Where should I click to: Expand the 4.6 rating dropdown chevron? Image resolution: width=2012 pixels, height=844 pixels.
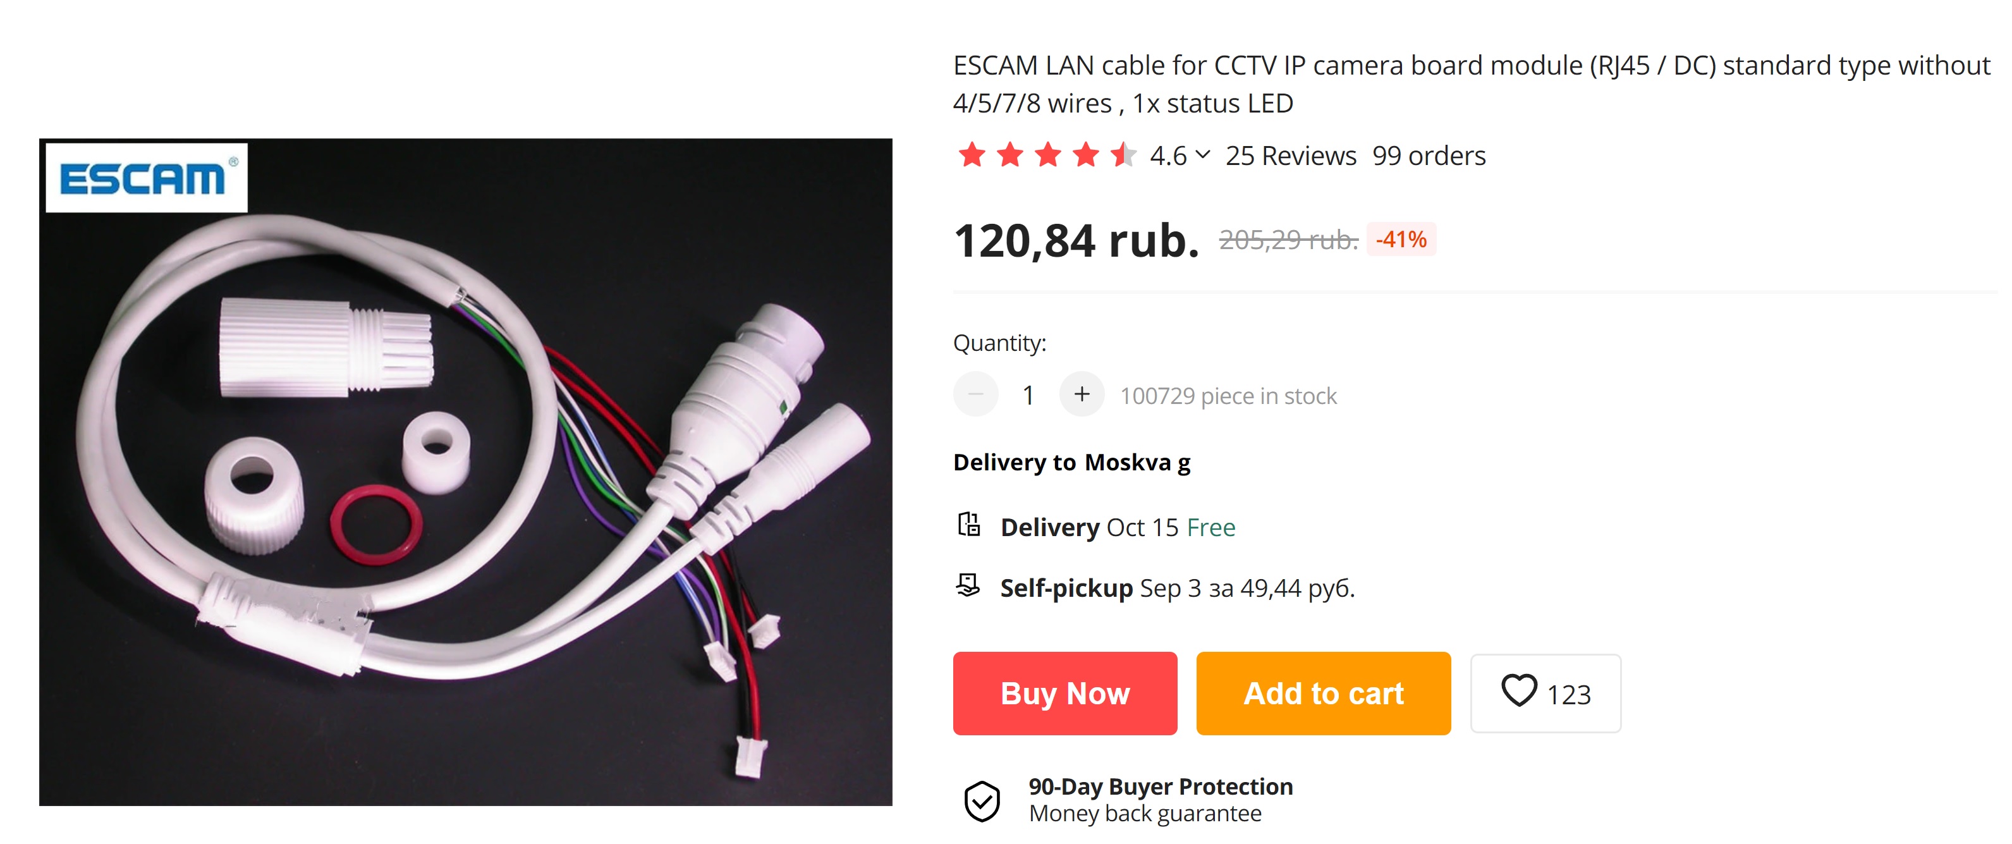(x=1203, y=154)
